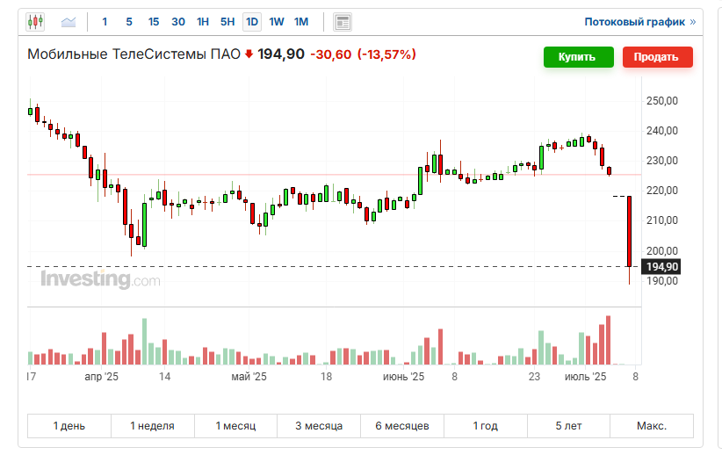This screenshot has width=722, height=462.
Task: Click the red down arrow price indicator
Action: 249,54
